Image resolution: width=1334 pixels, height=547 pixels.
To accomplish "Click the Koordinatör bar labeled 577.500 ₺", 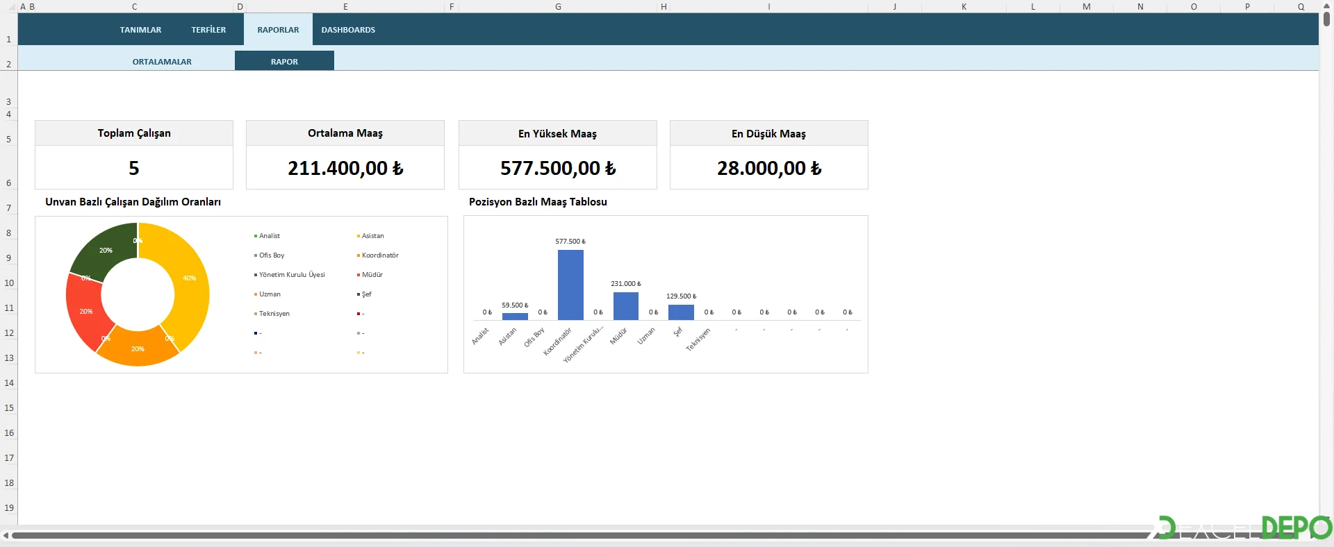I will coord(570,285).
